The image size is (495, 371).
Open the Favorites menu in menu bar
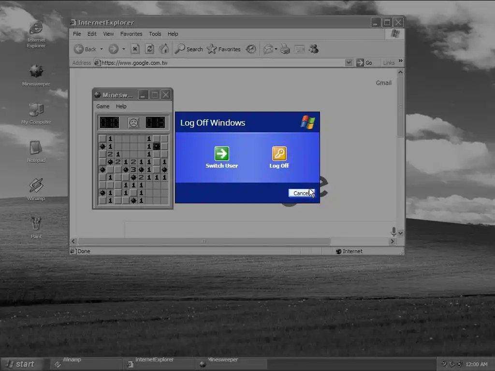point(131,34)
